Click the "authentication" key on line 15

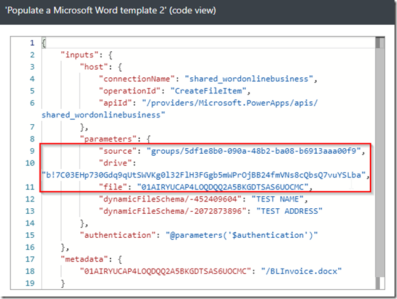[x=118, y=235]
